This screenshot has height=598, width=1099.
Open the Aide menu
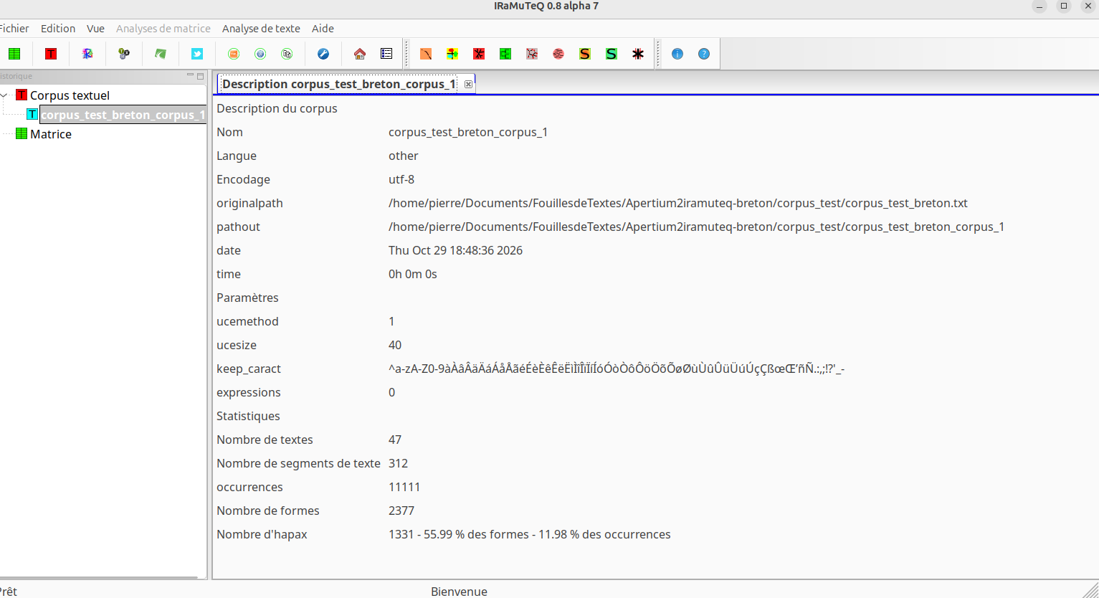323,29
